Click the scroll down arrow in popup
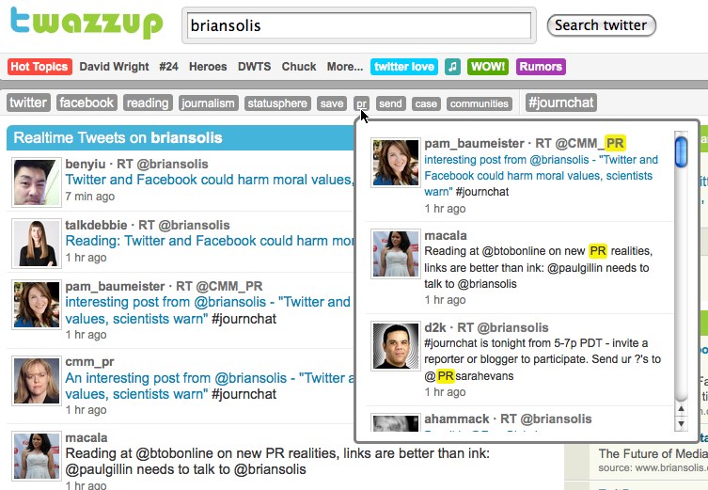Image resolution: width=708 pixels, height=490 pixels. (x=681, y=424)
